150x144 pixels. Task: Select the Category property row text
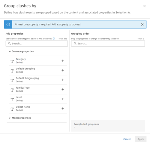click(21, 59)
